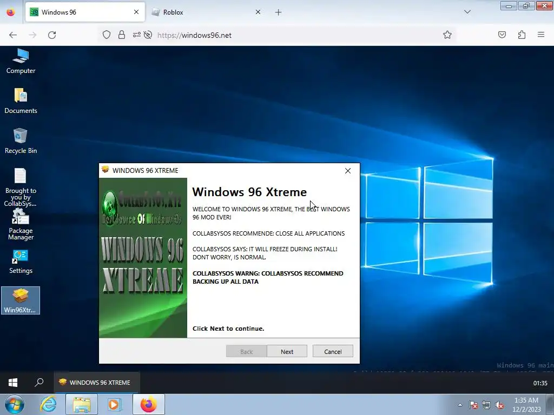Screen dimensions: 554x415
Task: Open Save to Pocket
Action: coord(502,35)
